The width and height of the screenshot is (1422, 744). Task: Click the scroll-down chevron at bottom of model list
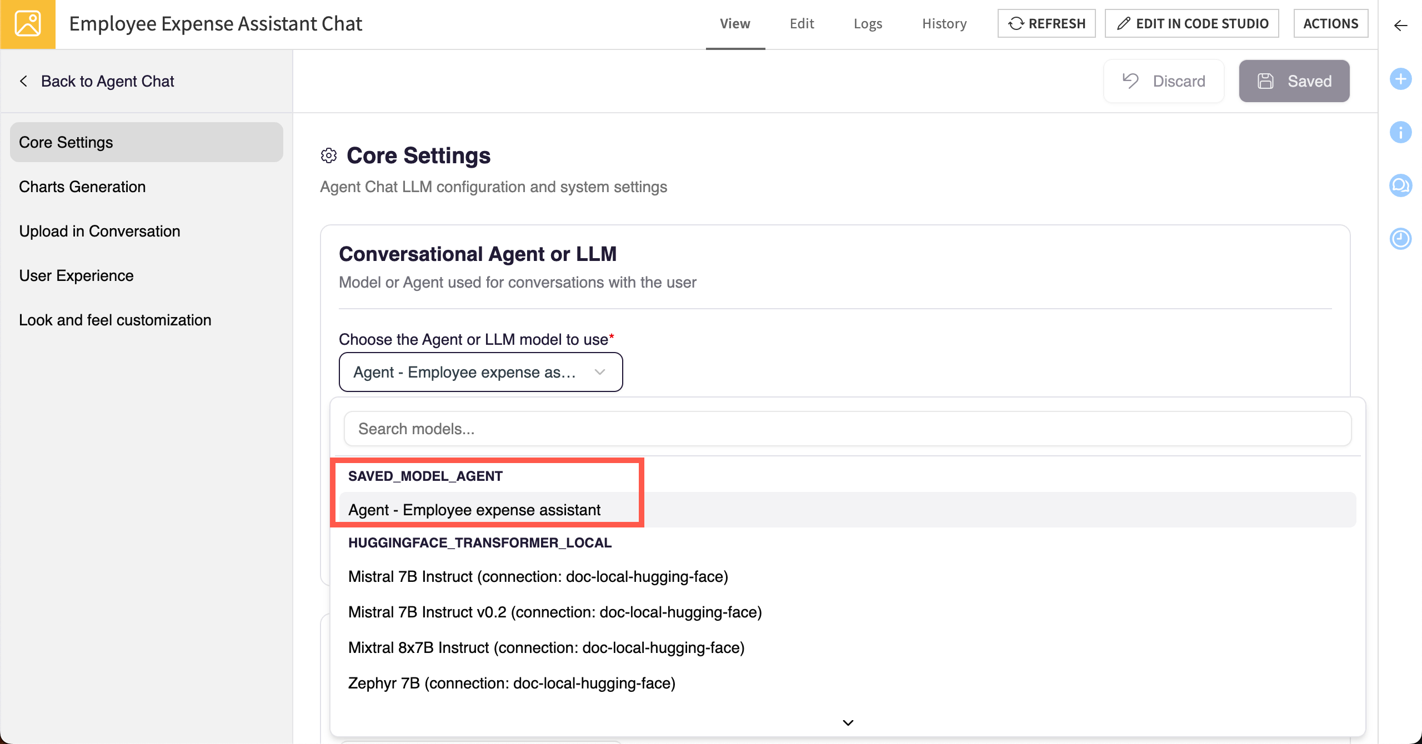pyautogui.click(x=848, y=722)
